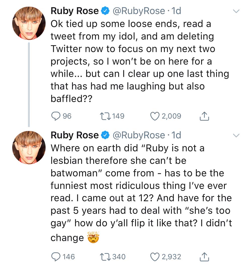Like the tweet with 2,009 likes
This screenshot has width=251, height=266.
(154, 116)
